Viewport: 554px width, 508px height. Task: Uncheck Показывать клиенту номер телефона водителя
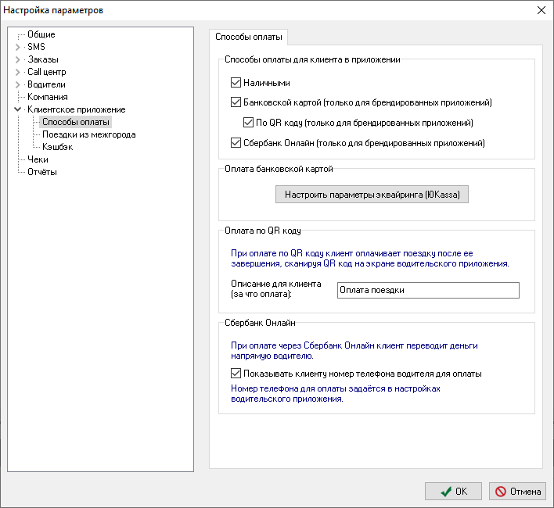(x=236, y=374)
